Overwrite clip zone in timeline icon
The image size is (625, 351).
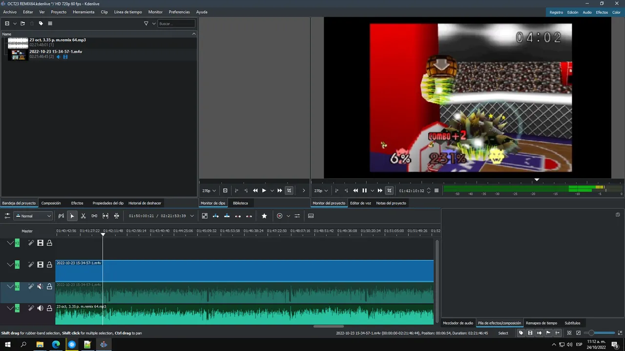coord(227,216)
